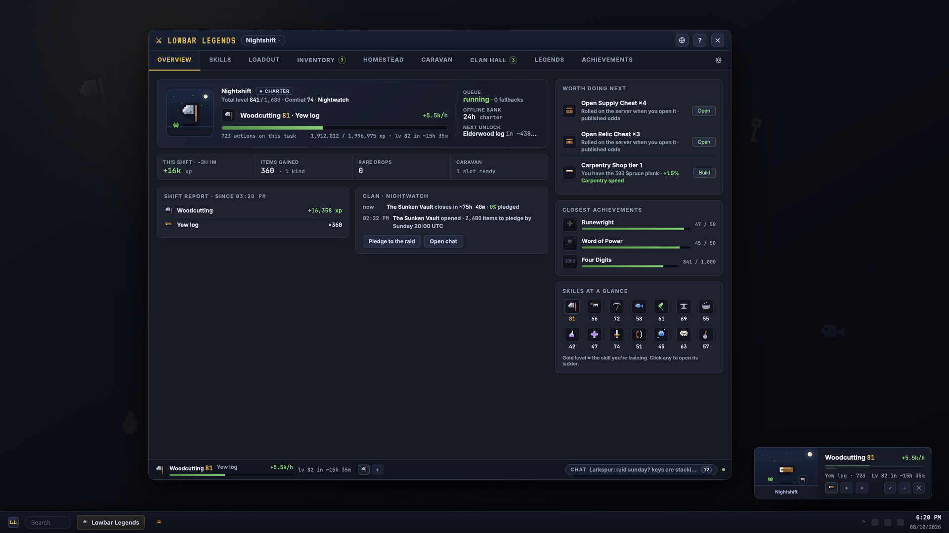This screenshot has height=533, width=949.
Task: Go to the Clan Hall tab
Action: coord(493,60)
